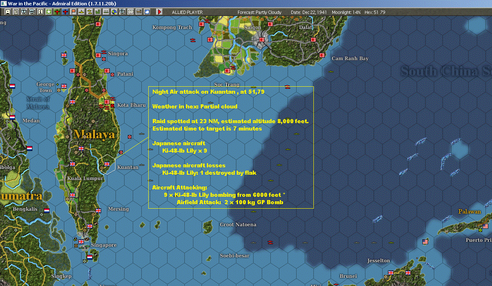Viewport: 492px width, 286px height.
Task: Select the US flag near Puerto Princesa
Action: tap(485, 226)
